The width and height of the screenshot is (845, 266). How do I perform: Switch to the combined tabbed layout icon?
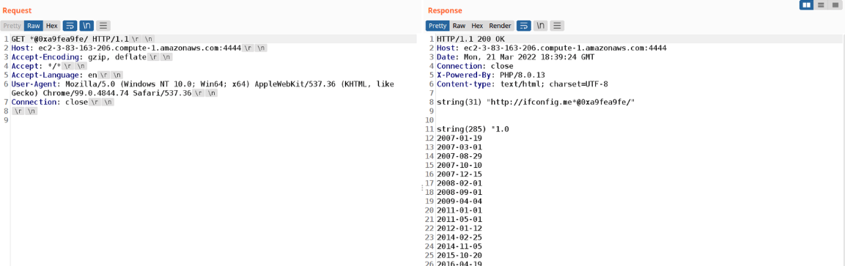click(835, 5)
